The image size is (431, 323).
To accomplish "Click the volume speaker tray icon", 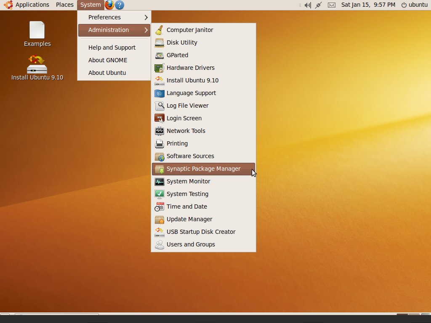I will tap(308, 5).
